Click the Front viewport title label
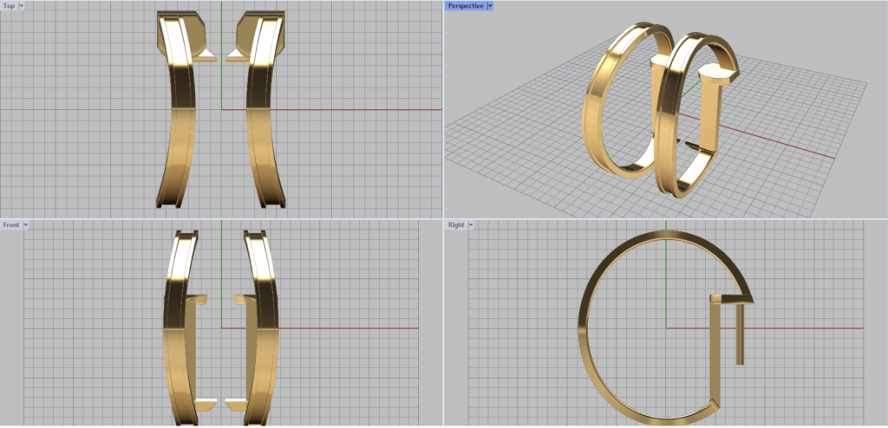 (11, 225)
